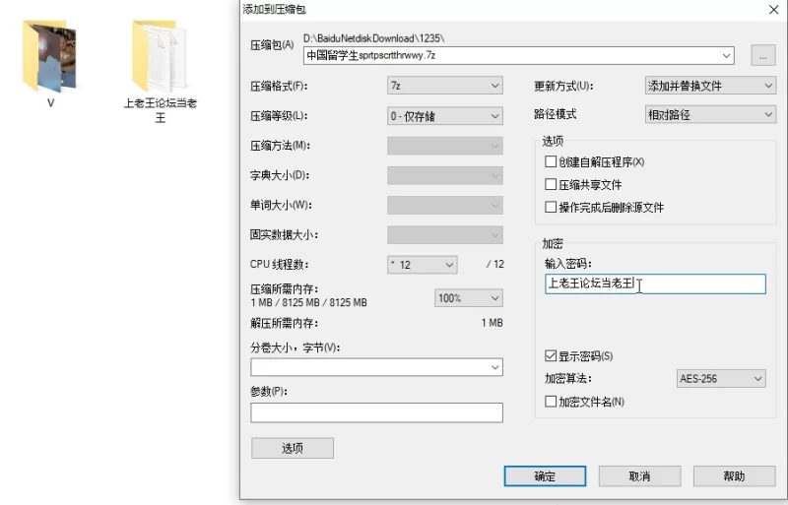Select the 上老王论坛当老王 folder icon
Viewport: 788px width, 505px height.
pos(160,56)
